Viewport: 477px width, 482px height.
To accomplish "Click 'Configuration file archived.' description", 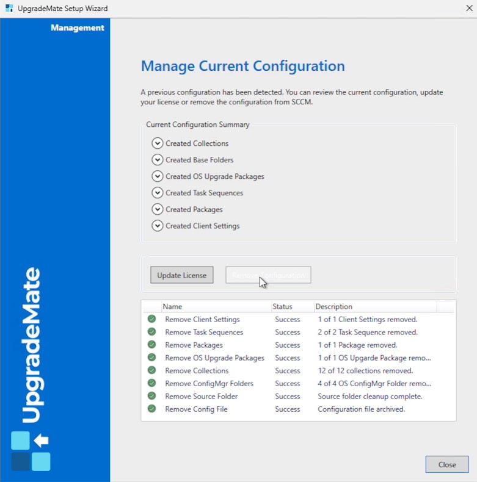I will tap(362, 409).
